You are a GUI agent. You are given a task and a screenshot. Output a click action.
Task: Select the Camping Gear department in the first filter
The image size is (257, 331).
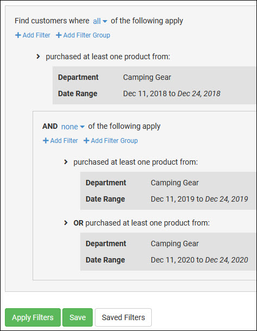147,77
